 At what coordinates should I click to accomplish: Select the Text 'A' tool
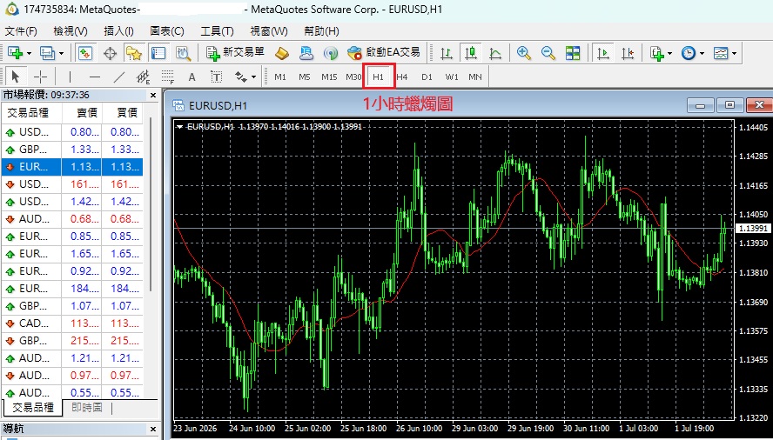[x=192, y=77]
